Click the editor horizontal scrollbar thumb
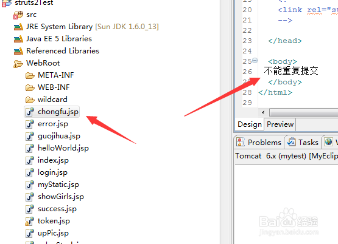Image resolution: width=338 pixels, height=244 pixels. 303,112
